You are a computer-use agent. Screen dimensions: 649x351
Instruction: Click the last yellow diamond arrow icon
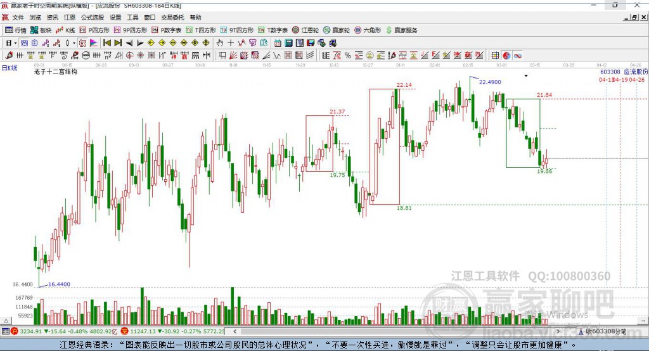[206, 43]
